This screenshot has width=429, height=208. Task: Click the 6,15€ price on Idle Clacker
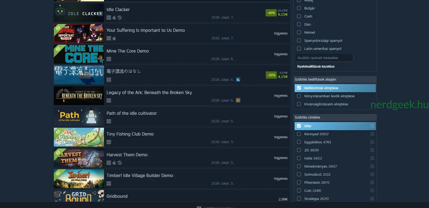point(283,15)
